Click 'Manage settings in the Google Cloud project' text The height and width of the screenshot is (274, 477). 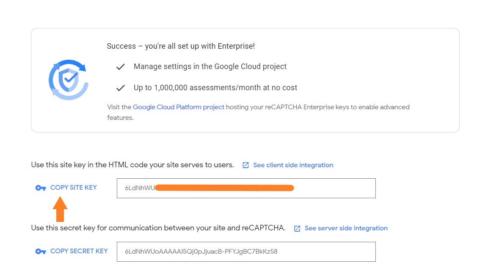click(210, 66)
